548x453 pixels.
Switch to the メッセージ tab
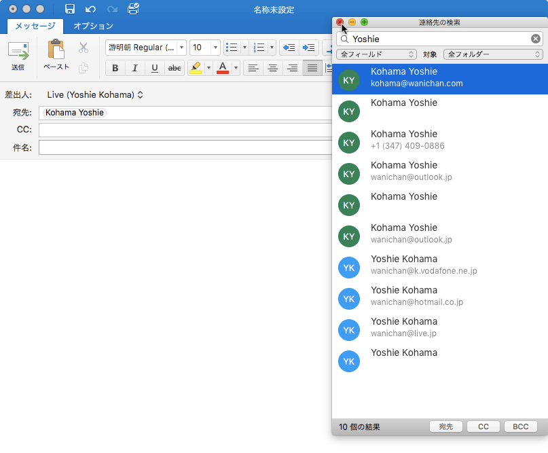click(x=35, y=26)
